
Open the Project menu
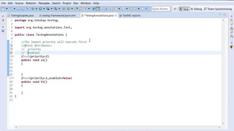point(67,3)
